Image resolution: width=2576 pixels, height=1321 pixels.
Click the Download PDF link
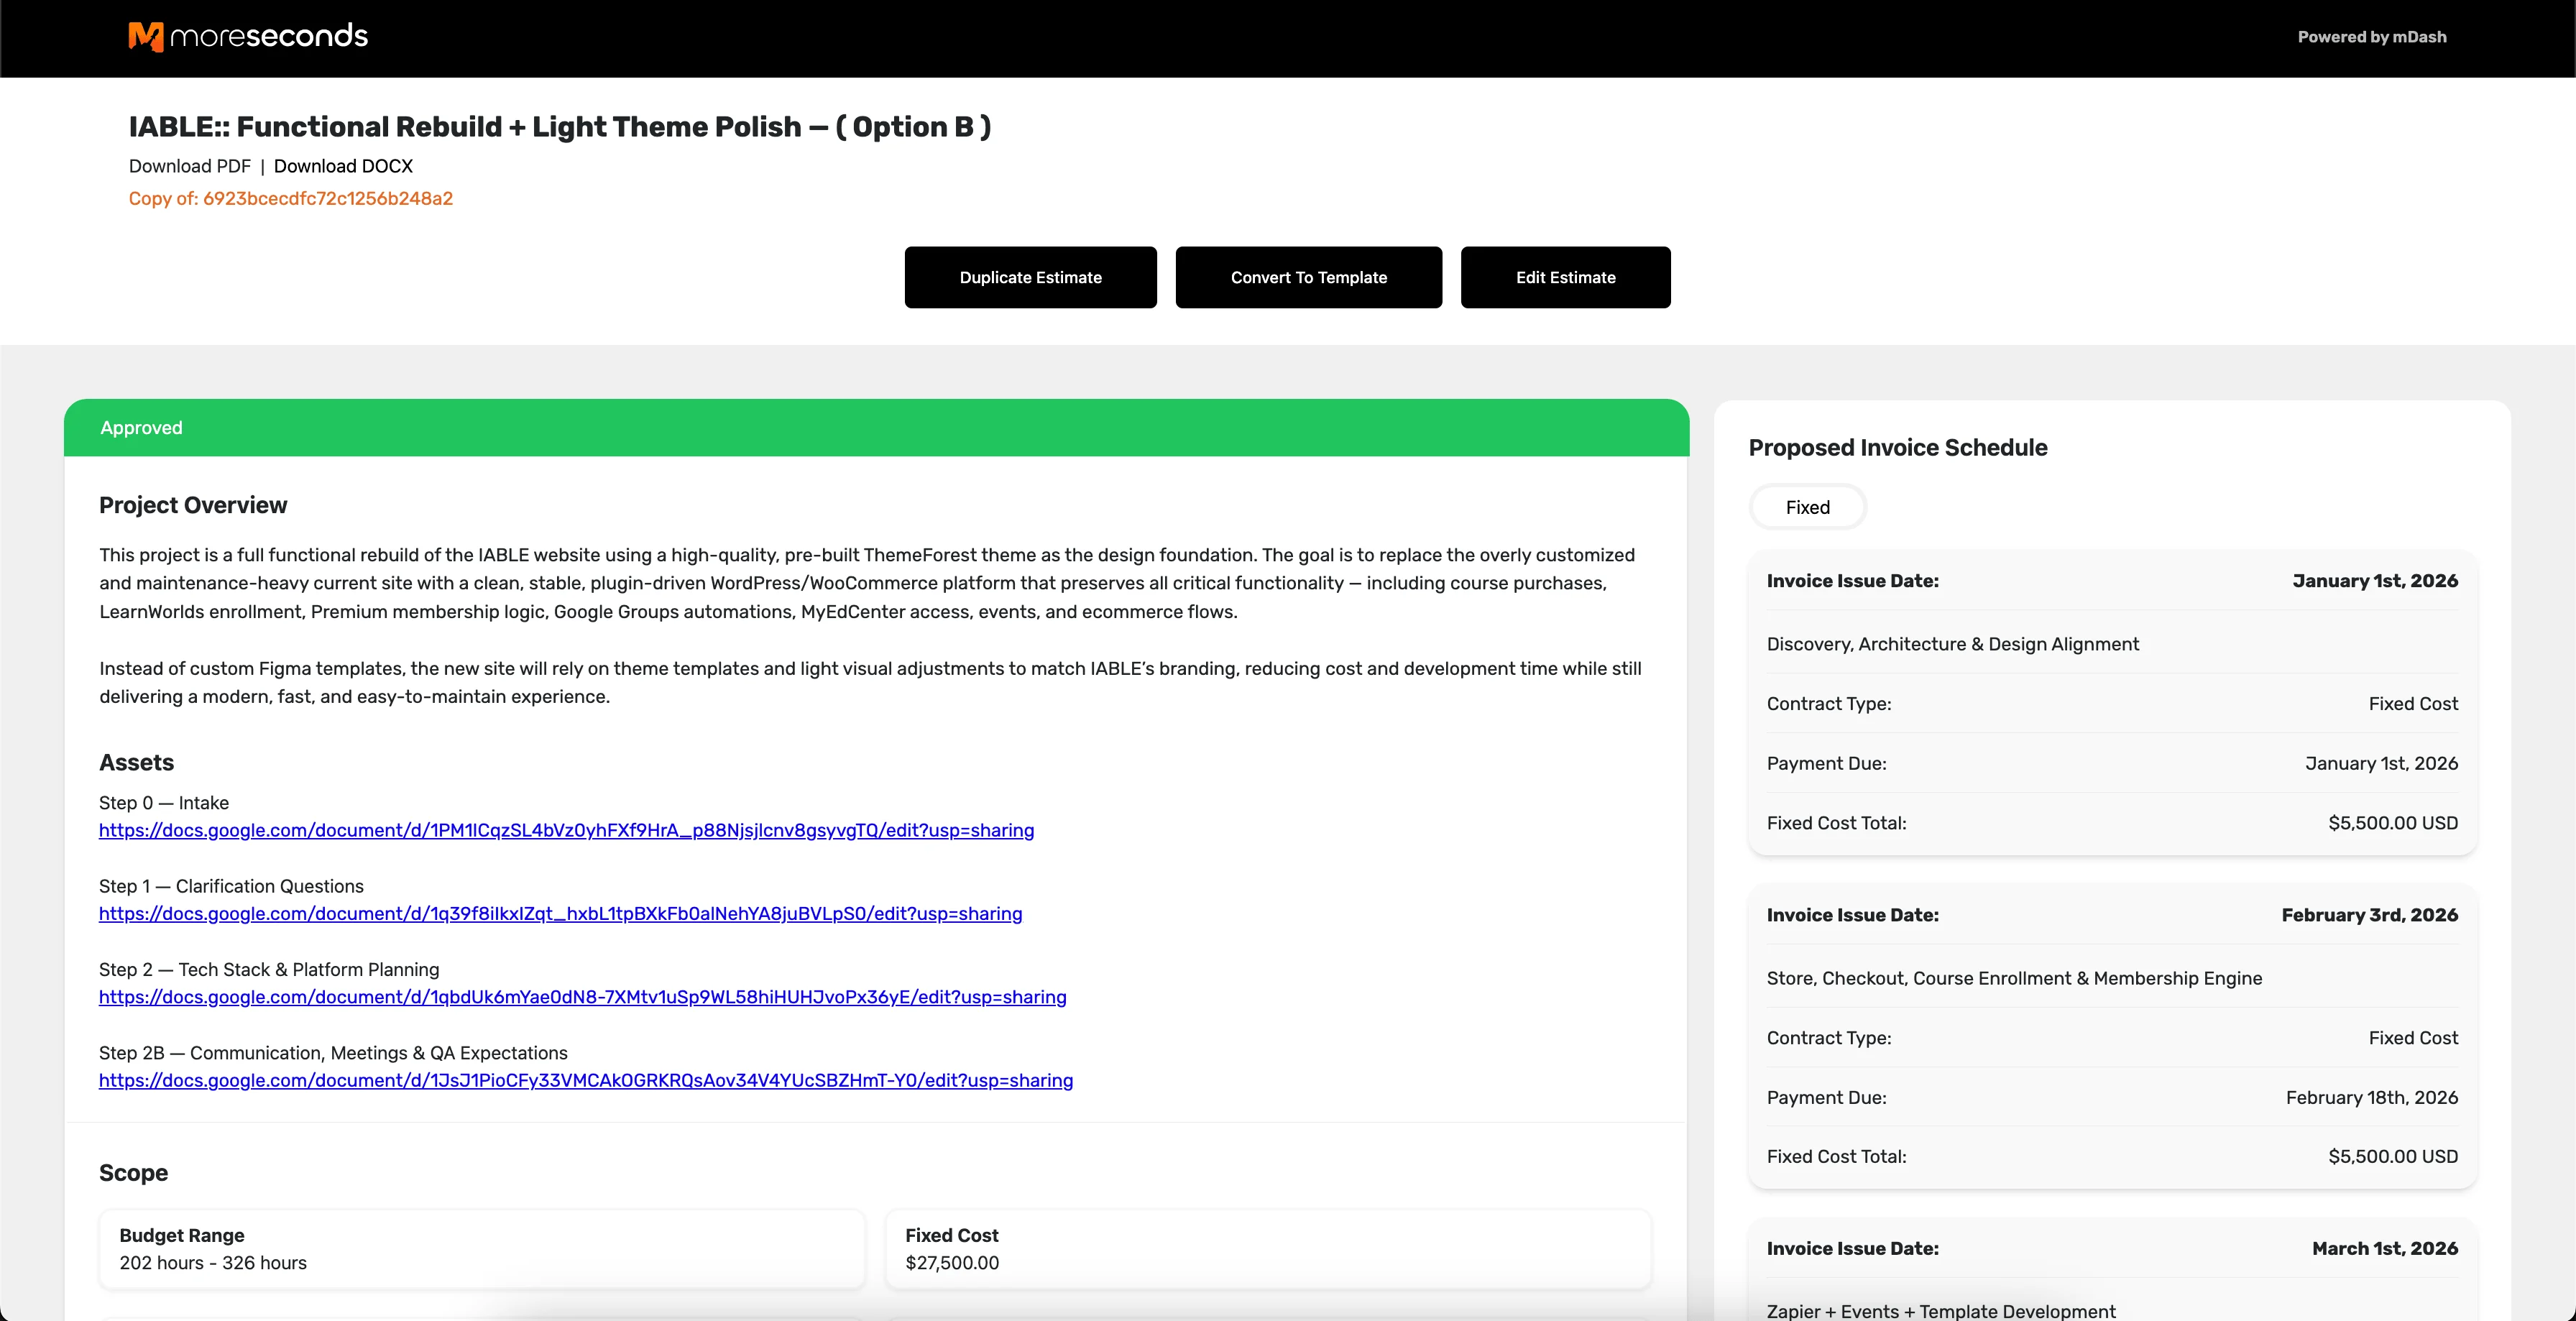189,166
